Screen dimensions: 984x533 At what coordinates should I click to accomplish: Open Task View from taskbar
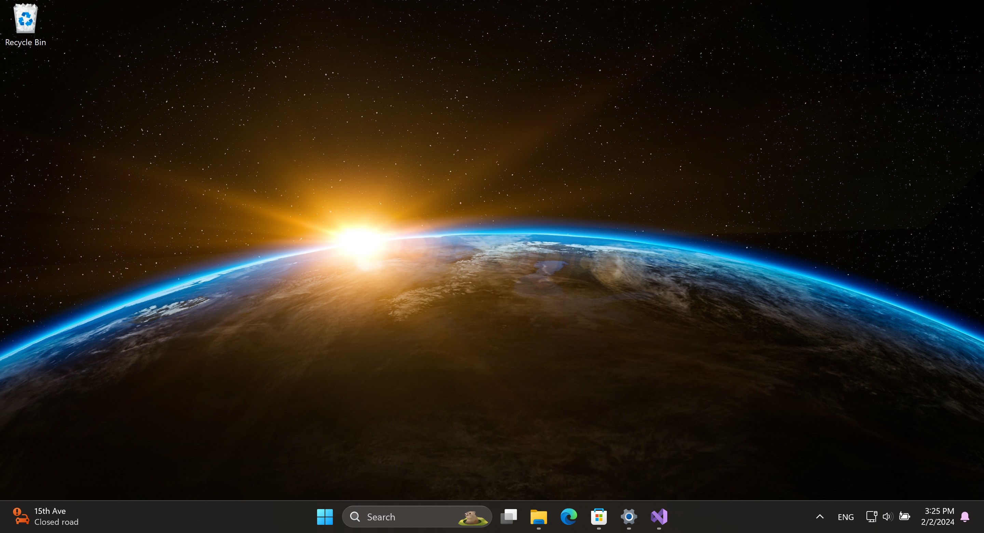[508, 517]
